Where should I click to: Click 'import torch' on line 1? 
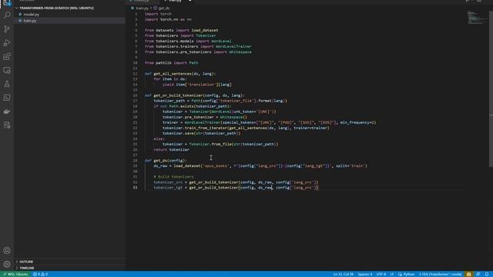point(158,14)
